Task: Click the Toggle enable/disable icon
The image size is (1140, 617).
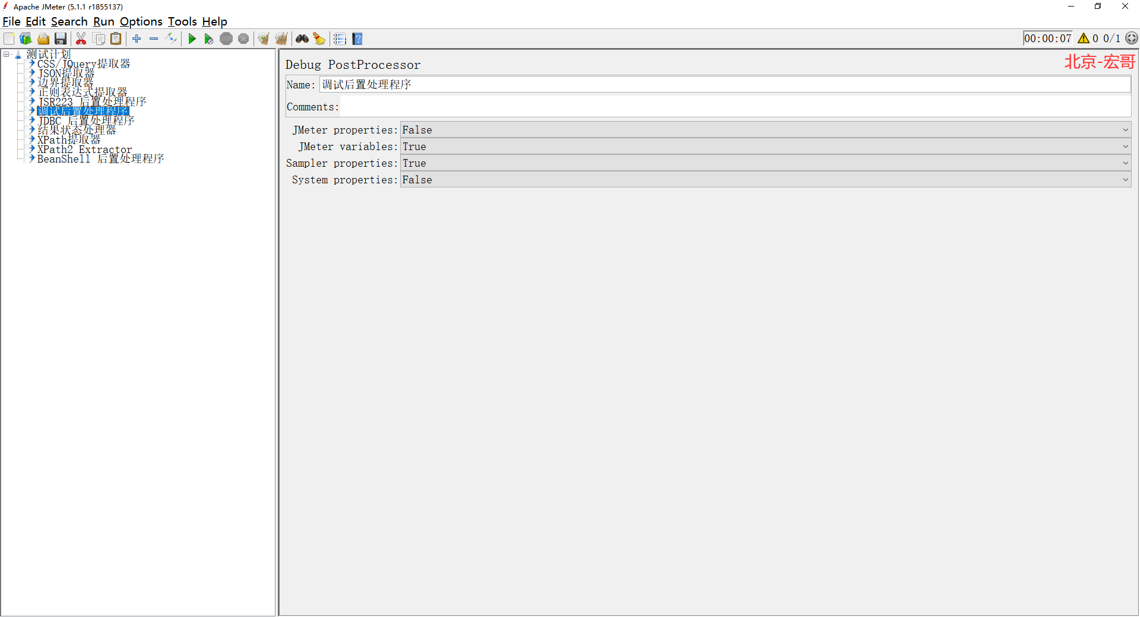Action: (x=172, y=39)
